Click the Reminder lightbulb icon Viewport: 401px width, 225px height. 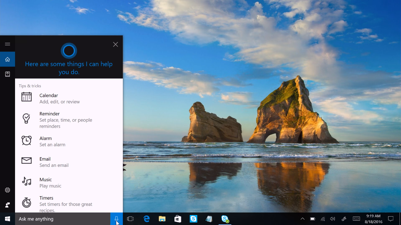pyautogui.click(x=27, y=118)
